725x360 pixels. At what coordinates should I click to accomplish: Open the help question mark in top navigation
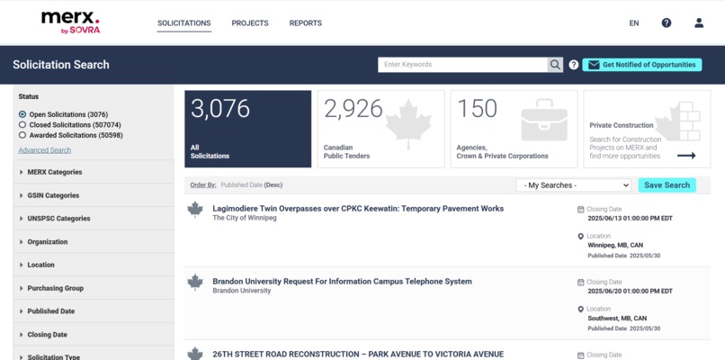click(667, 22)
